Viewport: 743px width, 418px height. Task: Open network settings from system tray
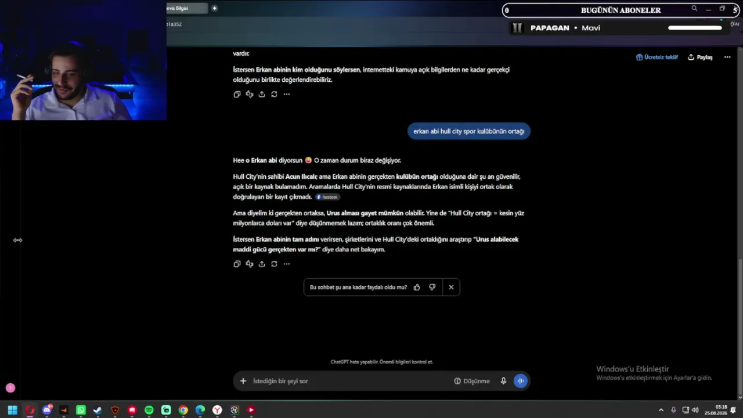click(x=685, y=410)
